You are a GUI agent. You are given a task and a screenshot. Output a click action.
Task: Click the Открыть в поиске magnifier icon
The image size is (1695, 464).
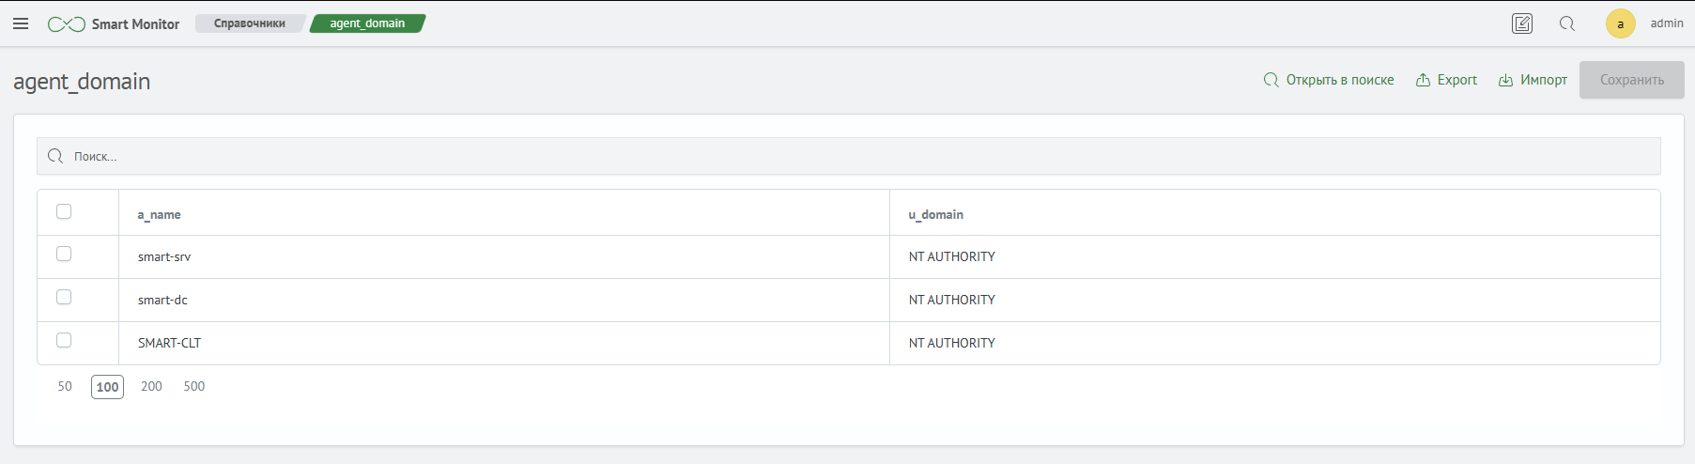tap(1271, 80)
